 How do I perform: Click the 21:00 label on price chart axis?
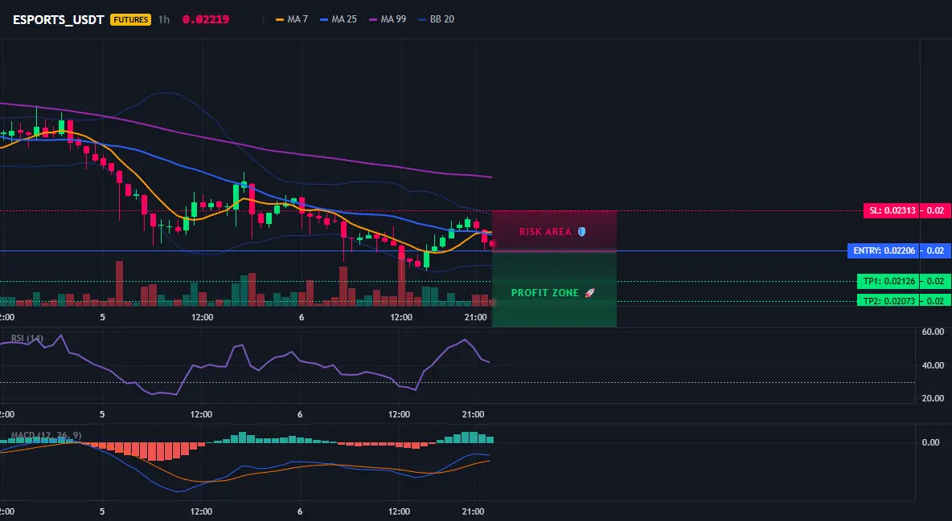click(x=475, y=317)
